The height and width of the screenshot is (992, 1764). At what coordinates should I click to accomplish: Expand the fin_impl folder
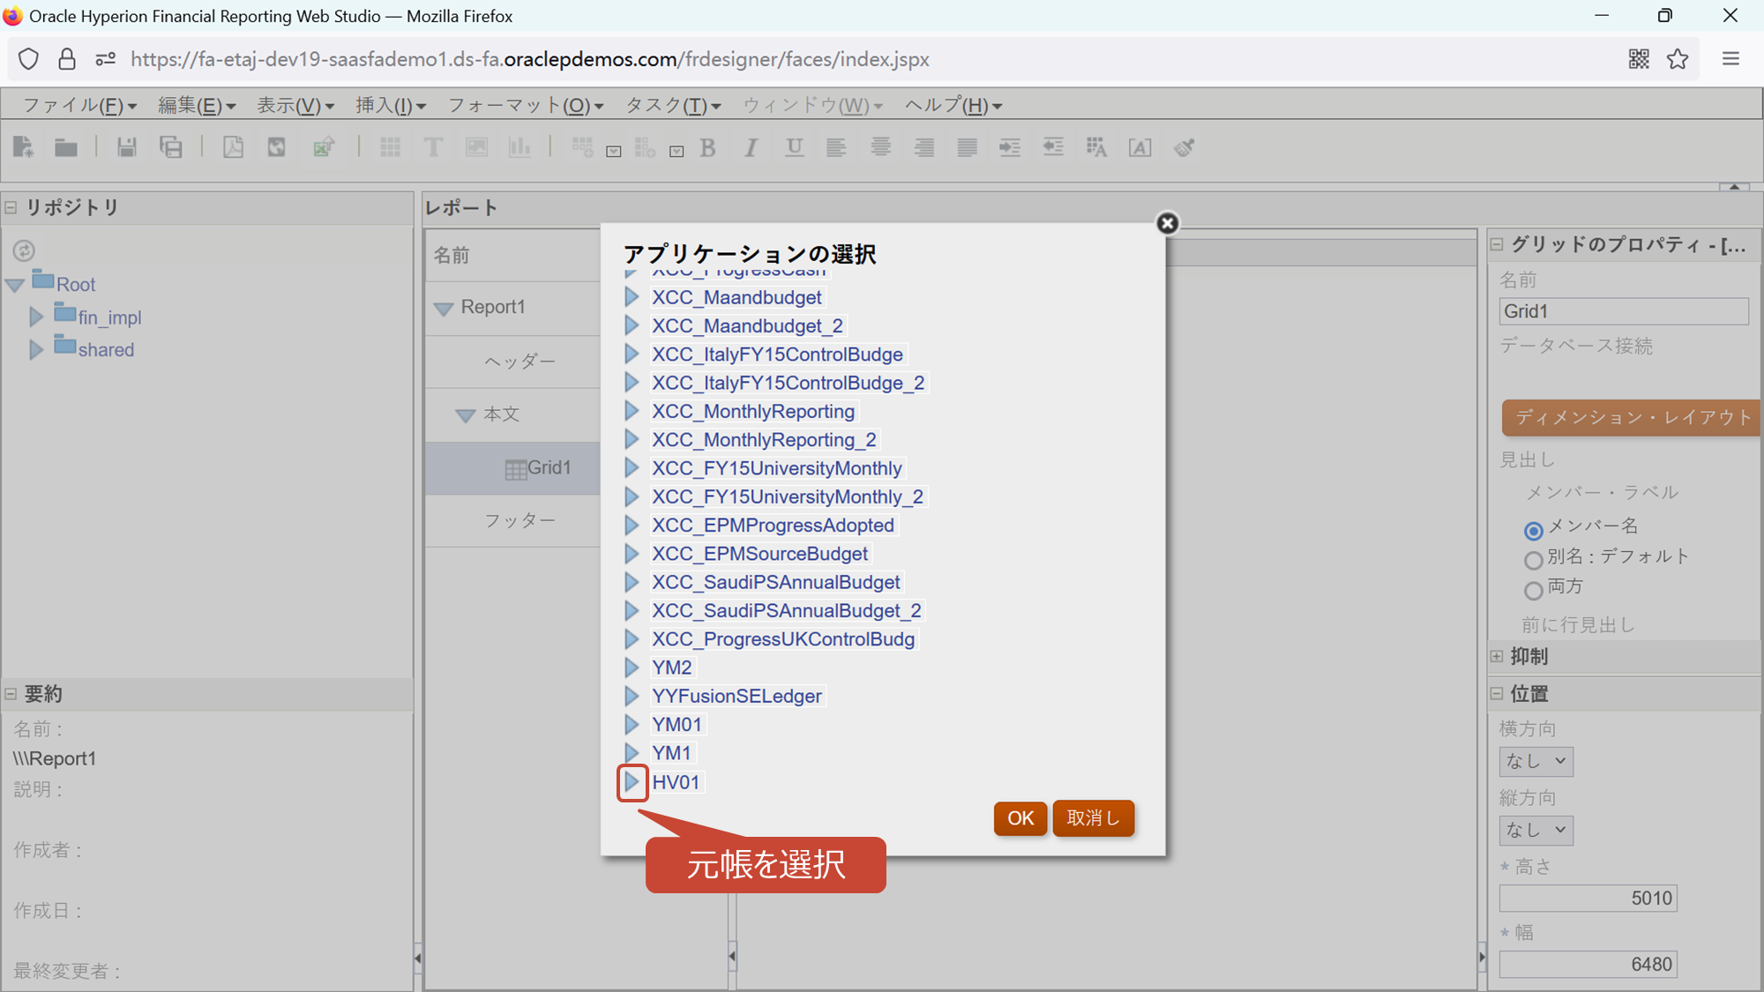(x=36, y=317)
